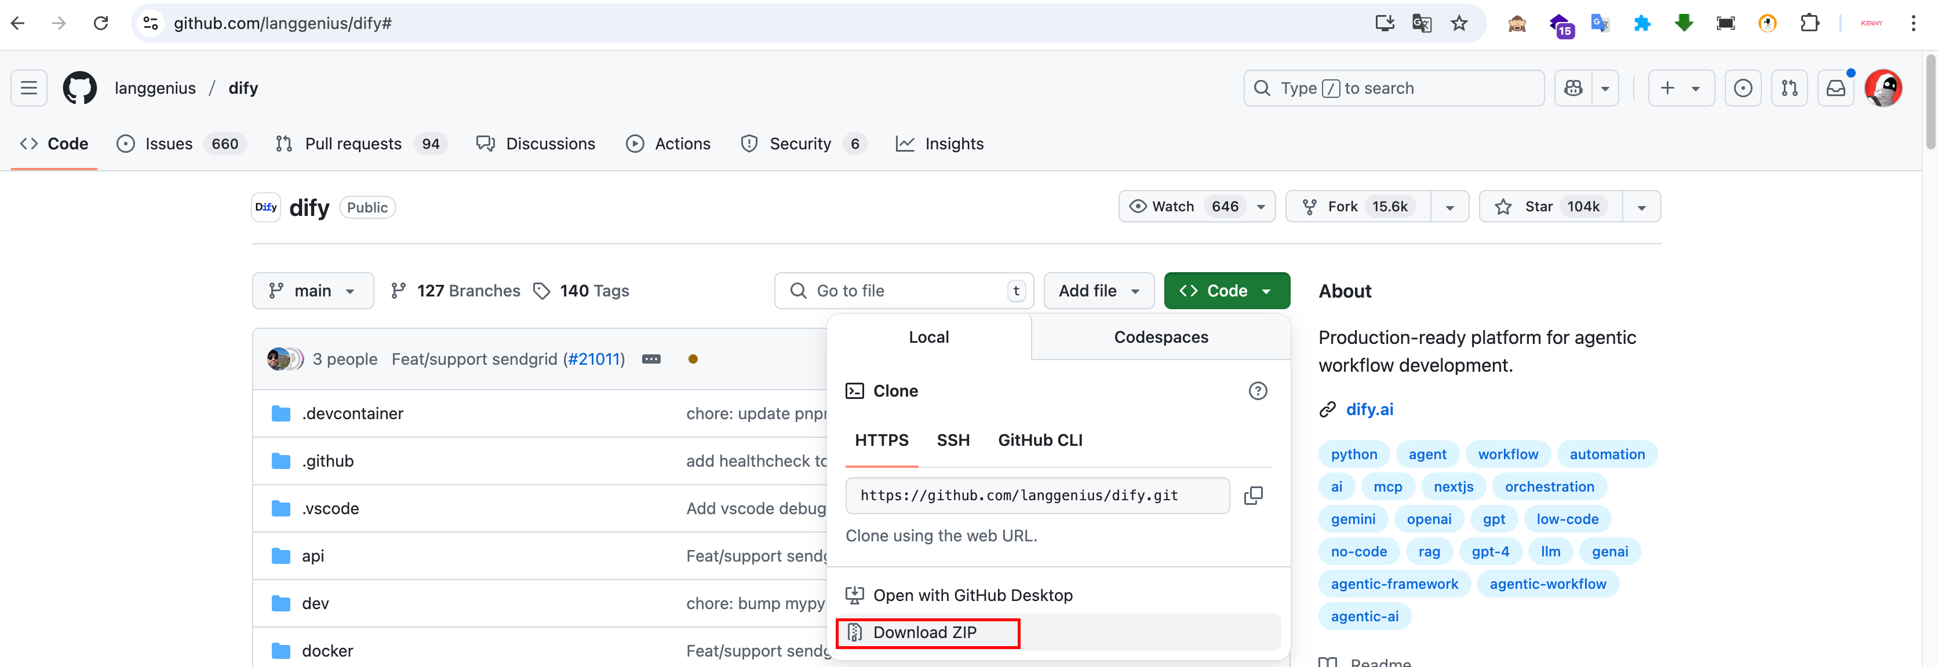Toggle the green Code dropdown button
Screen dimensions: 1938x667
coord(1226,291)
